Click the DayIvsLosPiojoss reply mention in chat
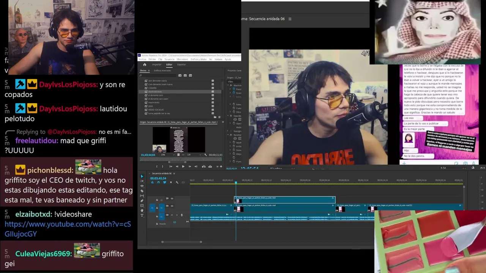The width and height of the screenshot is (486, 273). pyautogui.click(x=73, y=132)
